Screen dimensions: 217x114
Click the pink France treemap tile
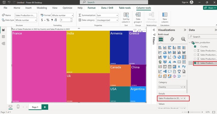(x=39, y=67)
